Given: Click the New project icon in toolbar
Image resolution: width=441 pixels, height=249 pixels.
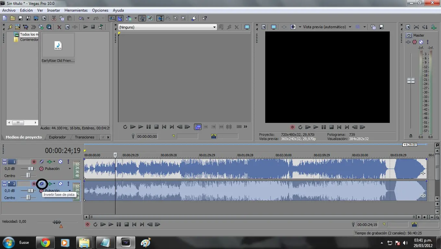Looking at the screenshot, I should point(5,18).
